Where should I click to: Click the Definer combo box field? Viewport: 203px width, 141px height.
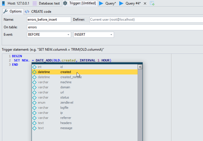(144, 20)
